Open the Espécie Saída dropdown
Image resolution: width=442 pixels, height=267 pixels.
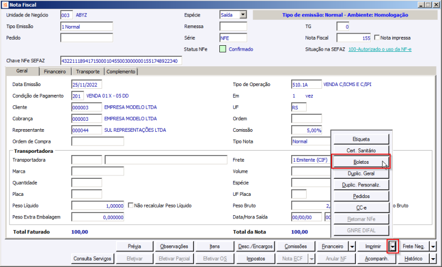(243, 15)
